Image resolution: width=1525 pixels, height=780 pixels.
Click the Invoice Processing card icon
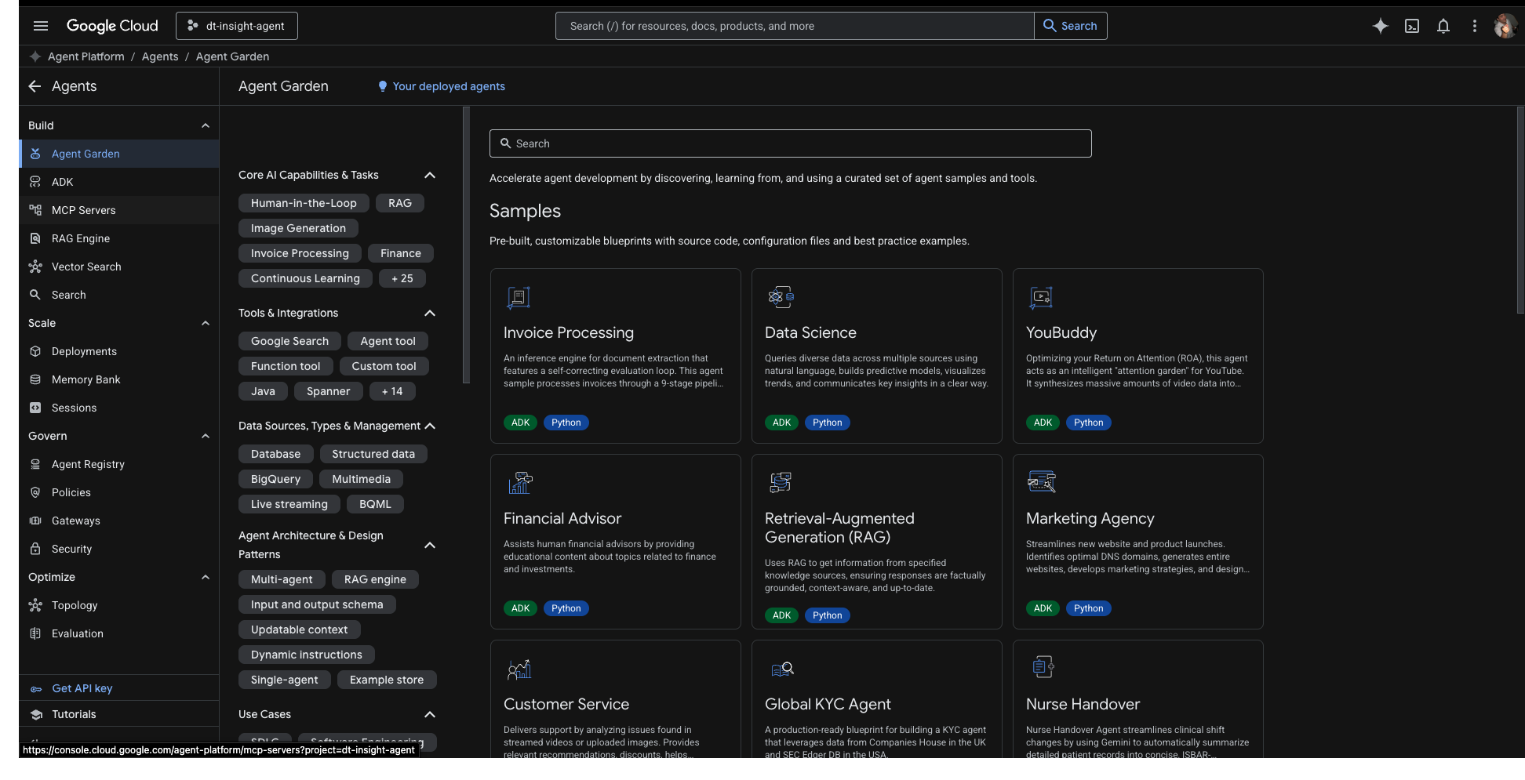point(519,297)
